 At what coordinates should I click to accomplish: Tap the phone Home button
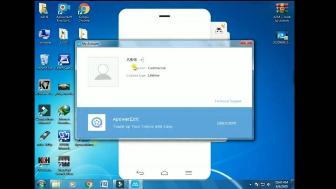tap(164, 173)
